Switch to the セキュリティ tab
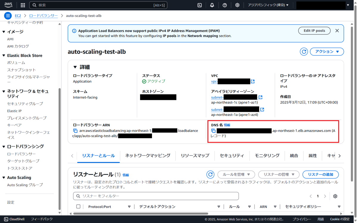357x223 pixels. click(x=232, y=156)
